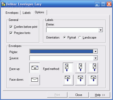Screen dimensions: 113x100
Task: Switch to the Envelopes tab
Action: [12, 13]
